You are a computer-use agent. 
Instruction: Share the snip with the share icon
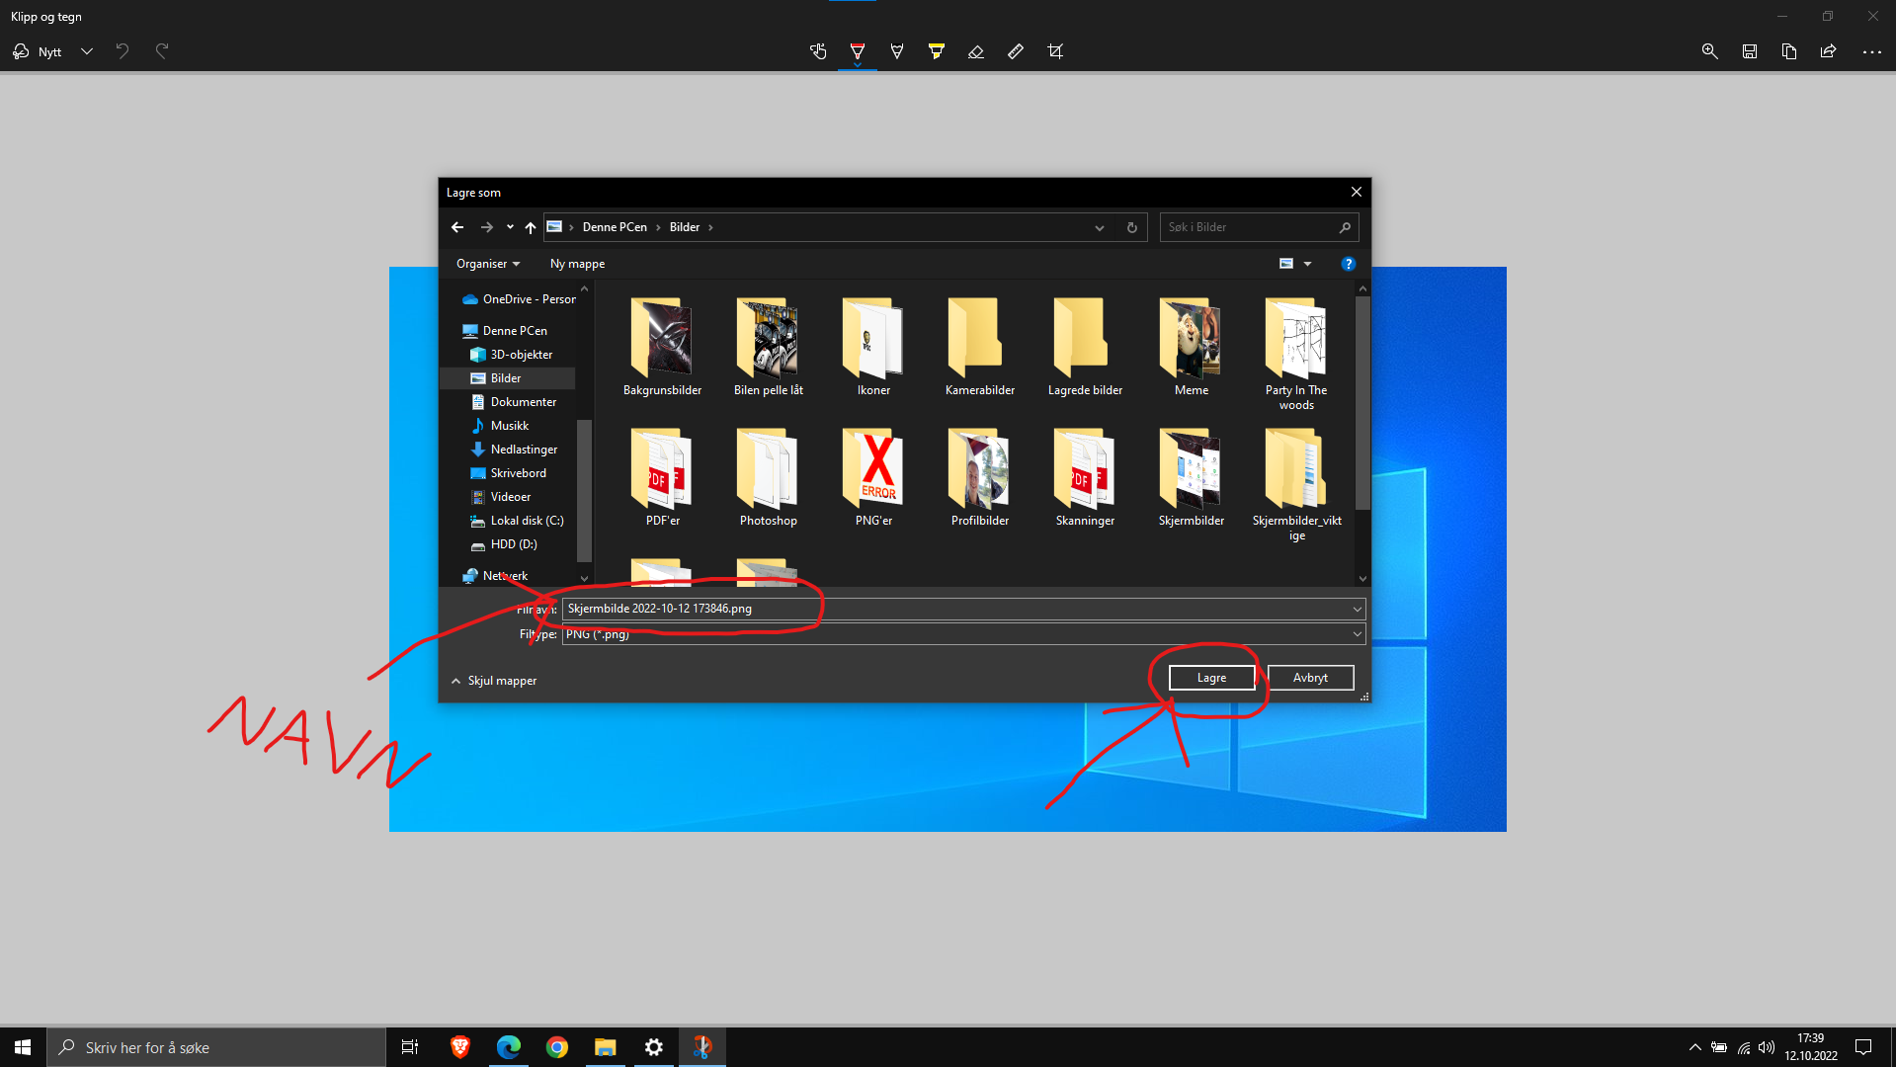1829,51
